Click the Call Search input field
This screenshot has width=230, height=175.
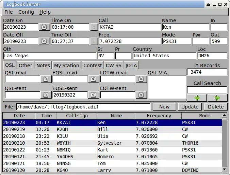click(207, 90)
